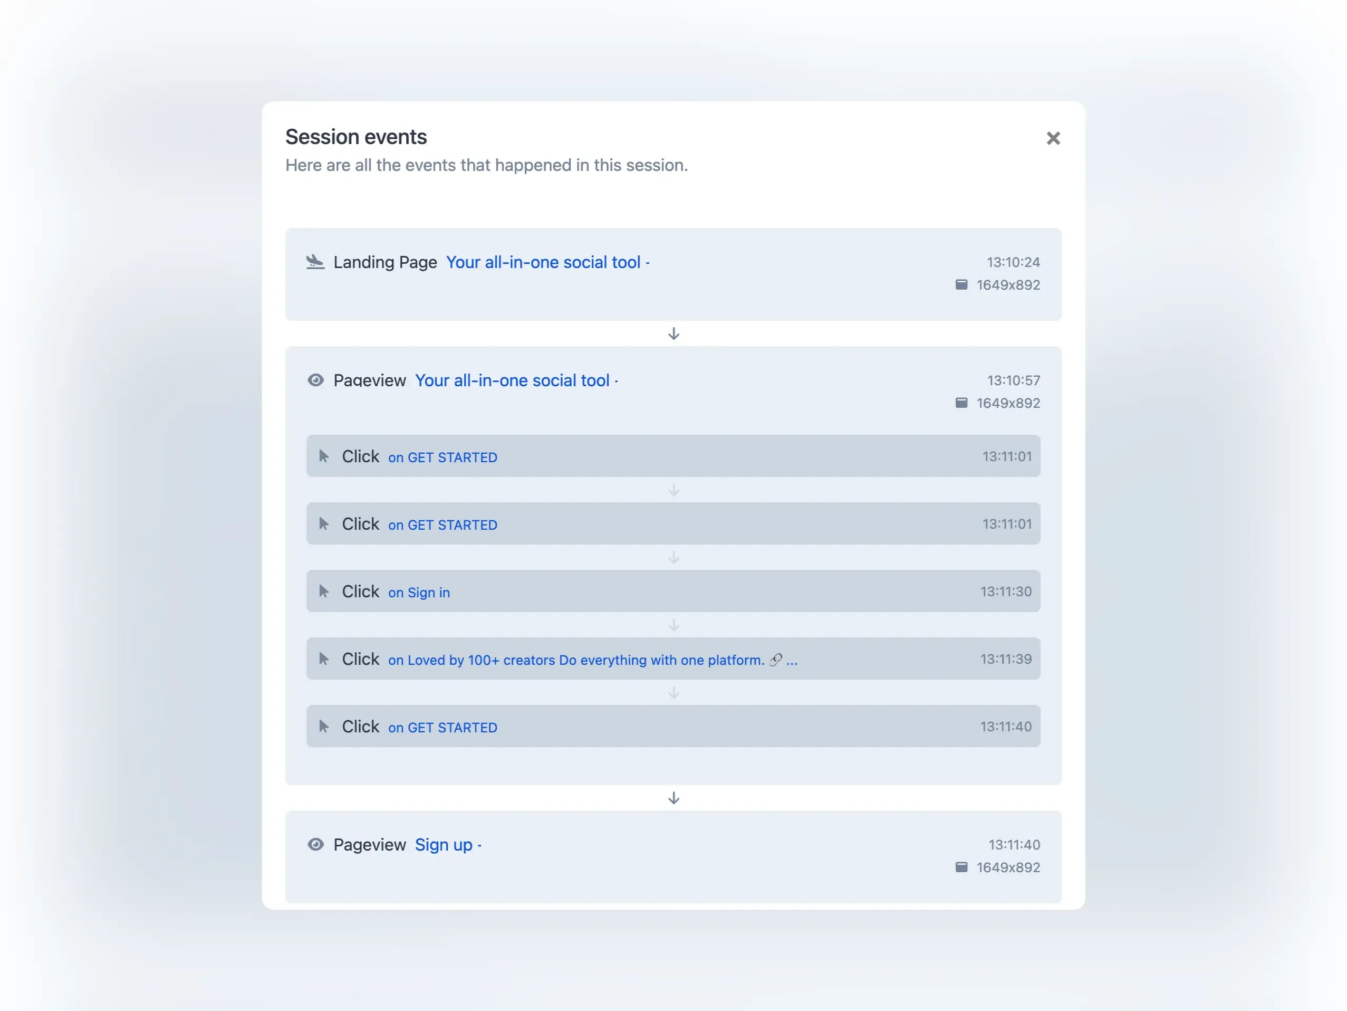Click the link emoji in the Loved by 100+ creators event

pyautogui.click(x=775, y=660)
